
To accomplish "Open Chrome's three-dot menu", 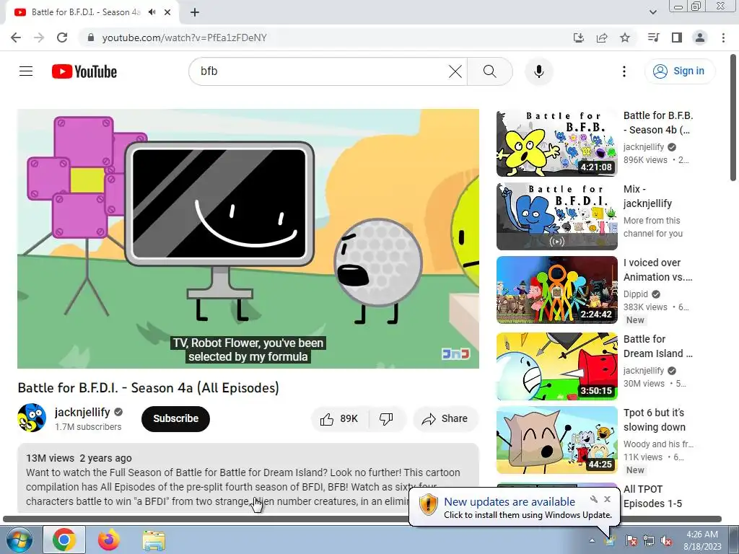I will (723, 38).
